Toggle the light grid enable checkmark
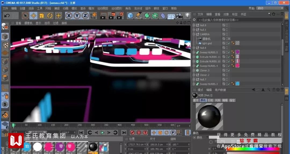The image size is (290, 154). coord(229,43)
